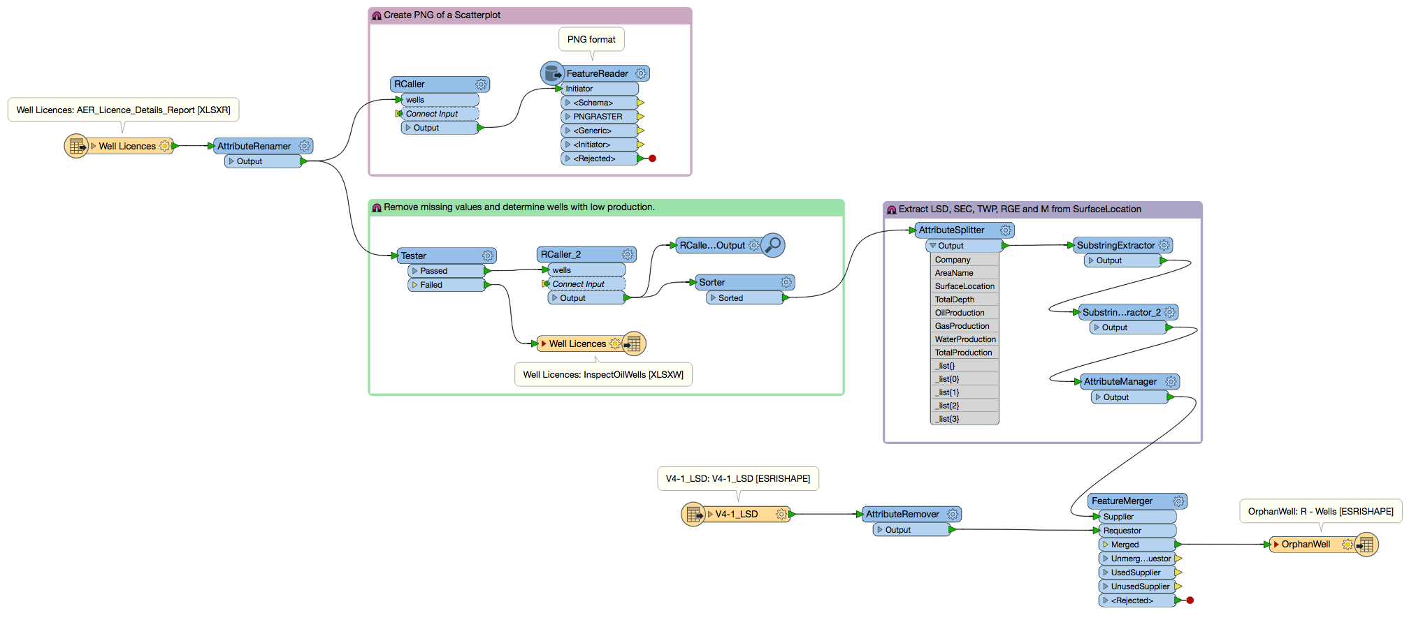This screenshot has height=620, width=1409.
Task: Select the PNG format annotation
Action: [591, 40]
